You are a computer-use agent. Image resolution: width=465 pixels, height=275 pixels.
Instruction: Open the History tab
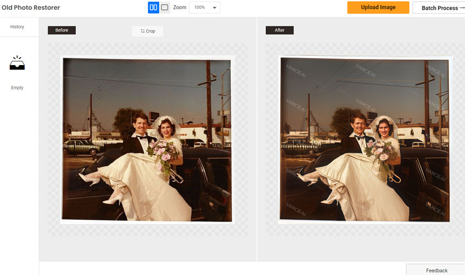(17, 27)
